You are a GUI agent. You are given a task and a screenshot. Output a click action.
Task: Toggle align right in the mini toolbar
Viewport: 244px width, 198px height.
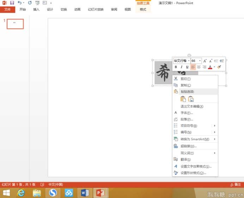tap(205, 67)
